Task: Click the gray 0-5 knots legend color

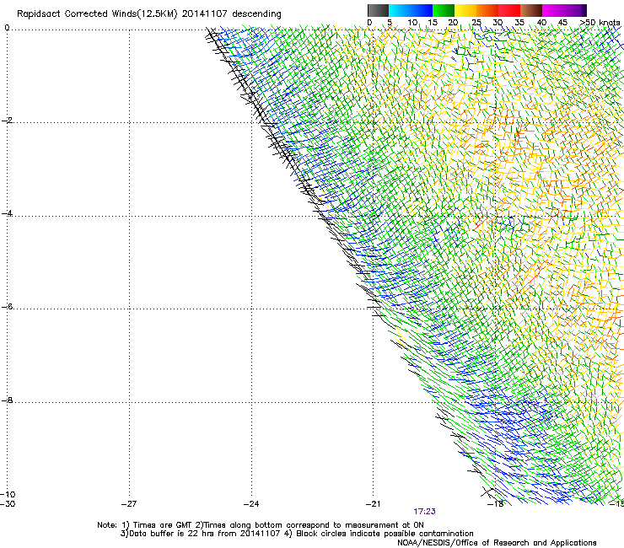Action: (378, 10)
